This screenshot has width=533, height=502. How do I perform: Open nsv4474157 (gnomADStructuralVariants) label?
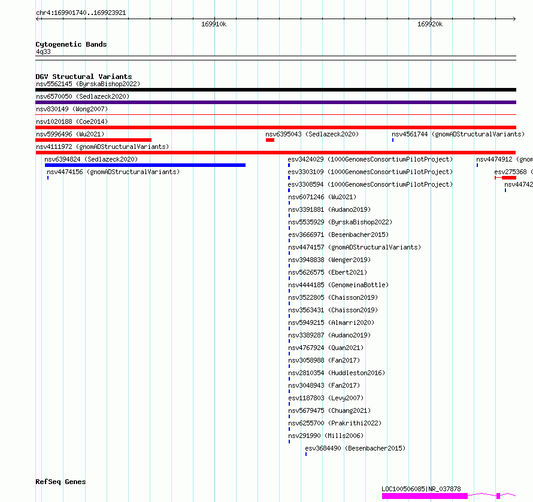[355, 247]
